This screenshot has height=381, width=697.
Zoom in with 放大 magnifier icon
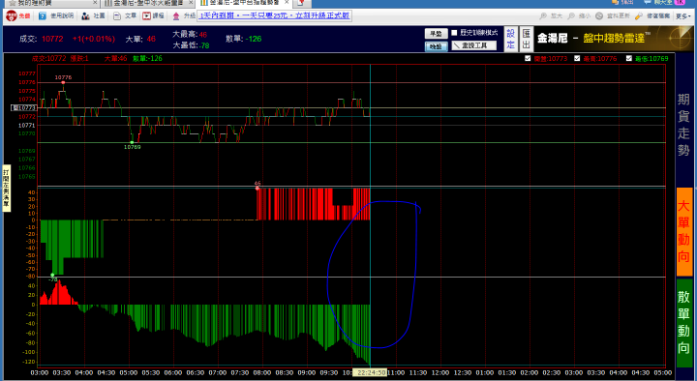(x=543, y=16)
